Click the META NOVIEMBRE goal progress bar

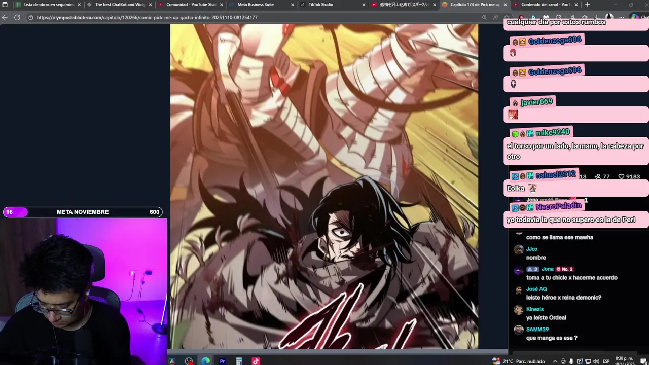pos(83,212)
